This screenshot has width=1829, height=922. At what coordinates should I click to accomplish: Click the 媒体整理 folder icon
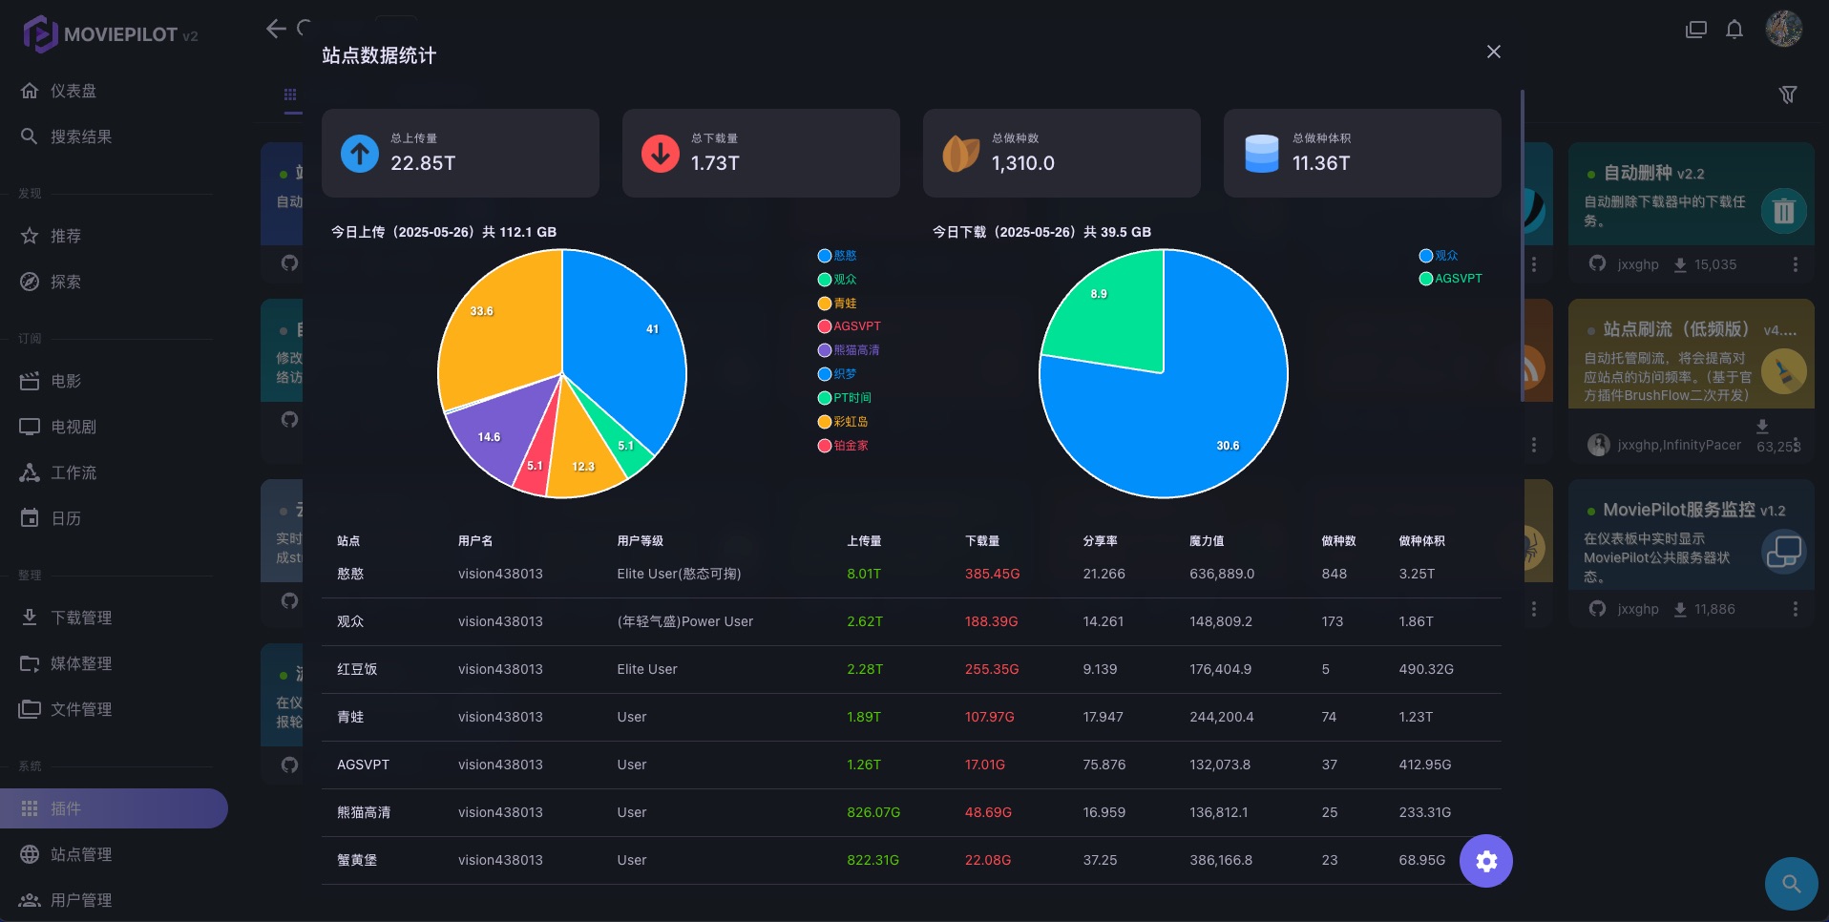tap(30, 663)
